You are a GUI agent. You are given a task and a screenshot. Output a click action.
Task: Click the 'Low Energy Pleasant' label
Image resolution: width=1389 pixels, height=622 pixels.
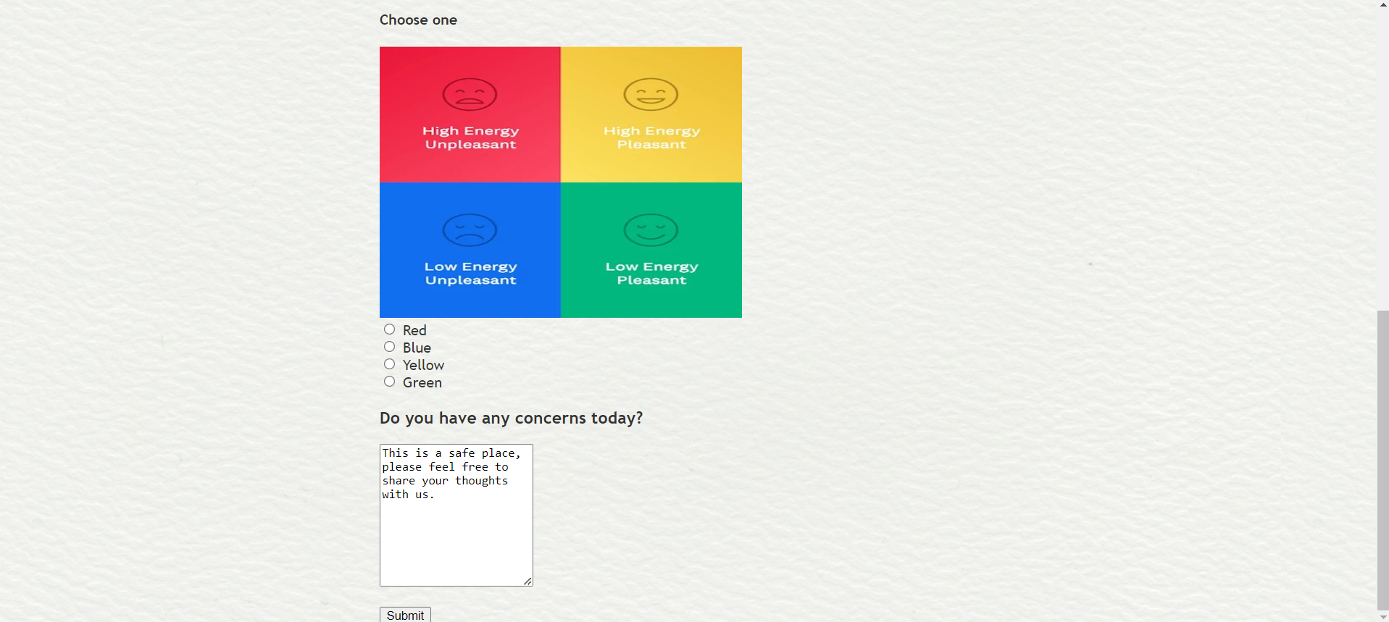point(651,274)
